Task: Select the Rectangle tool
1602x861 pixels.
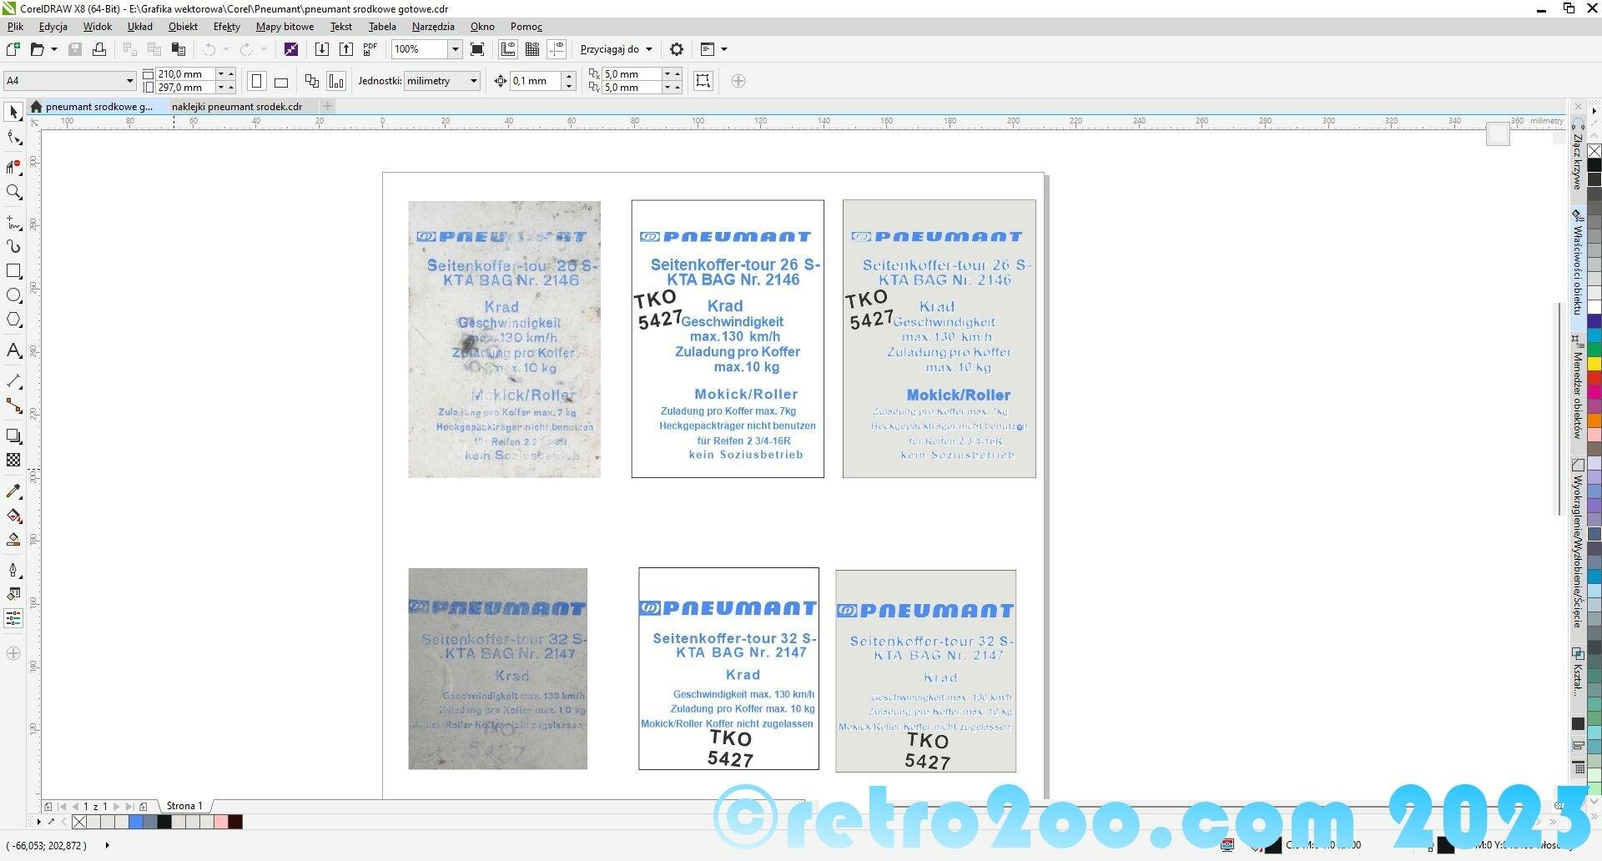Action: pyautogui.click(x=13, y=271)
